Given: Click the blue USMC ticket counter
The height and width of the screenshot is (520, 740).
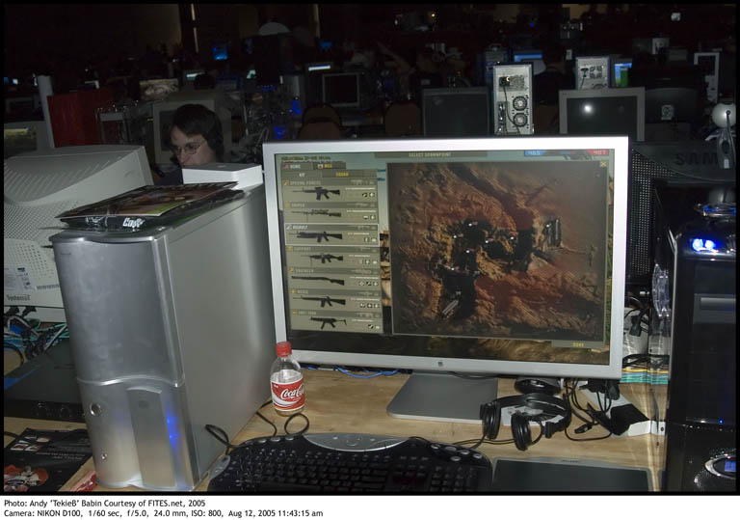Looking at the screenshot, I should [x=535, y=153].
